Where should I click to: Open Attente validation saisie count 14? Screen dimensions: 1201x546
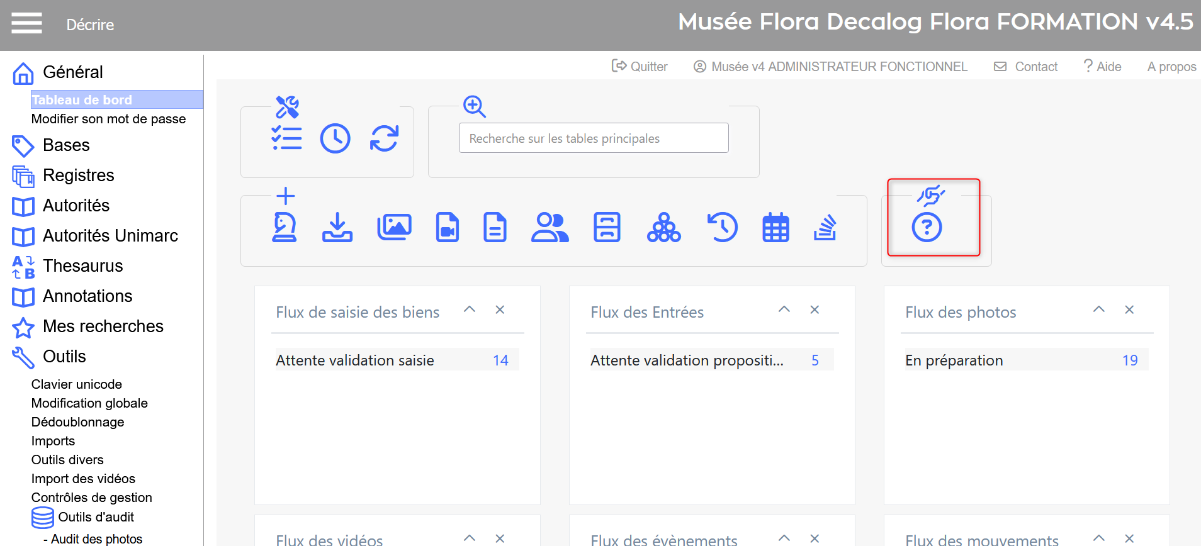pyautogui.click(x=500, y=360)
